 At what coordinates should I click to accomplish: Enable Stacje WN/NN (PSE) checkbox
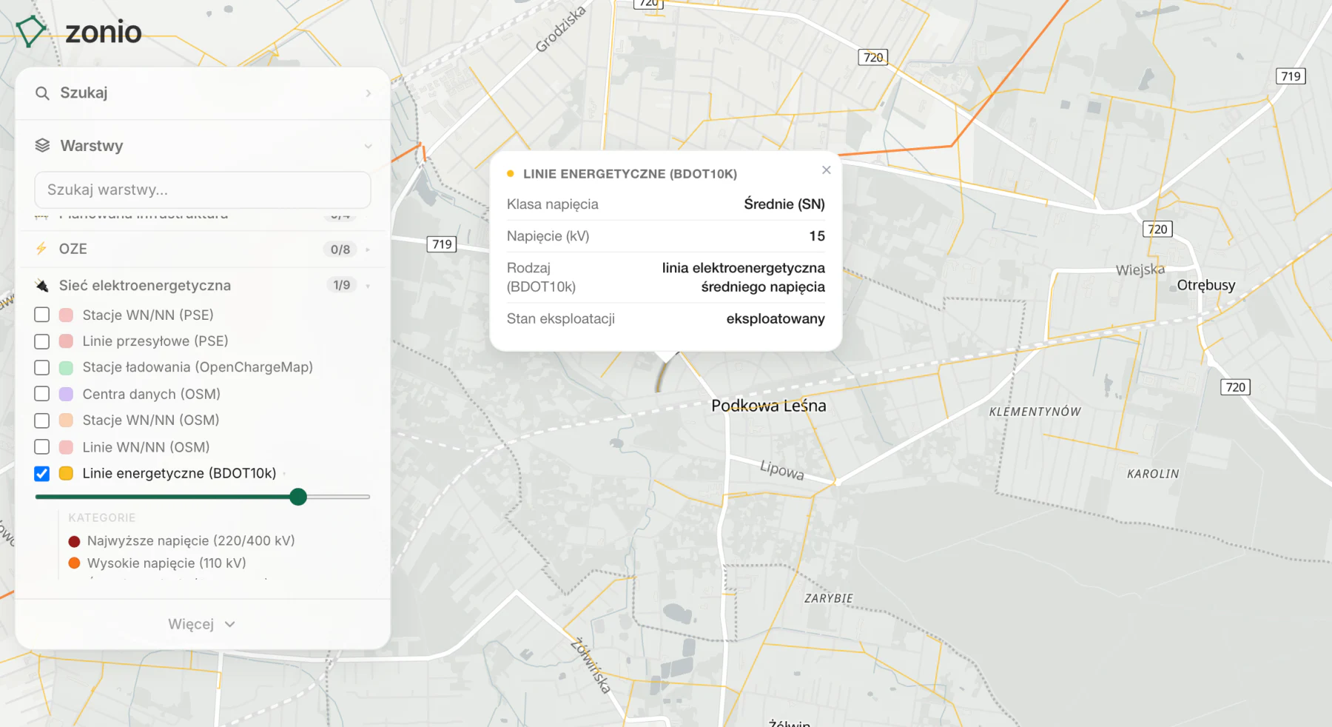pos(42,315)
